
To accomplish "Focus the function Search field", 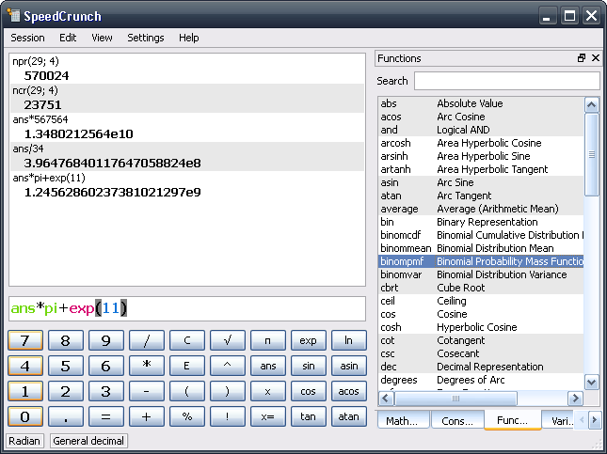I will pyautogui.click(x=506, y=81).
